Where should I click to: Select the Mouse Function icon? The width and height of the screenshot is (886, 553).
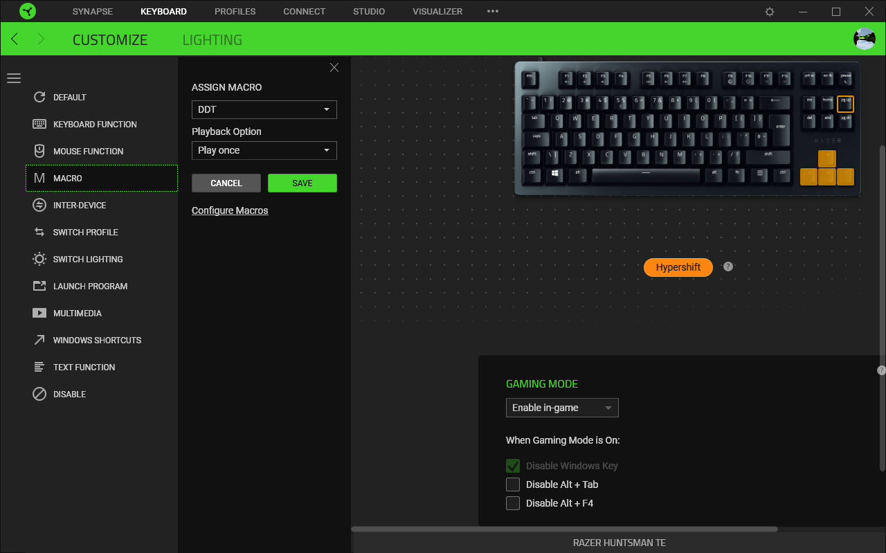(x=39, y=151)
